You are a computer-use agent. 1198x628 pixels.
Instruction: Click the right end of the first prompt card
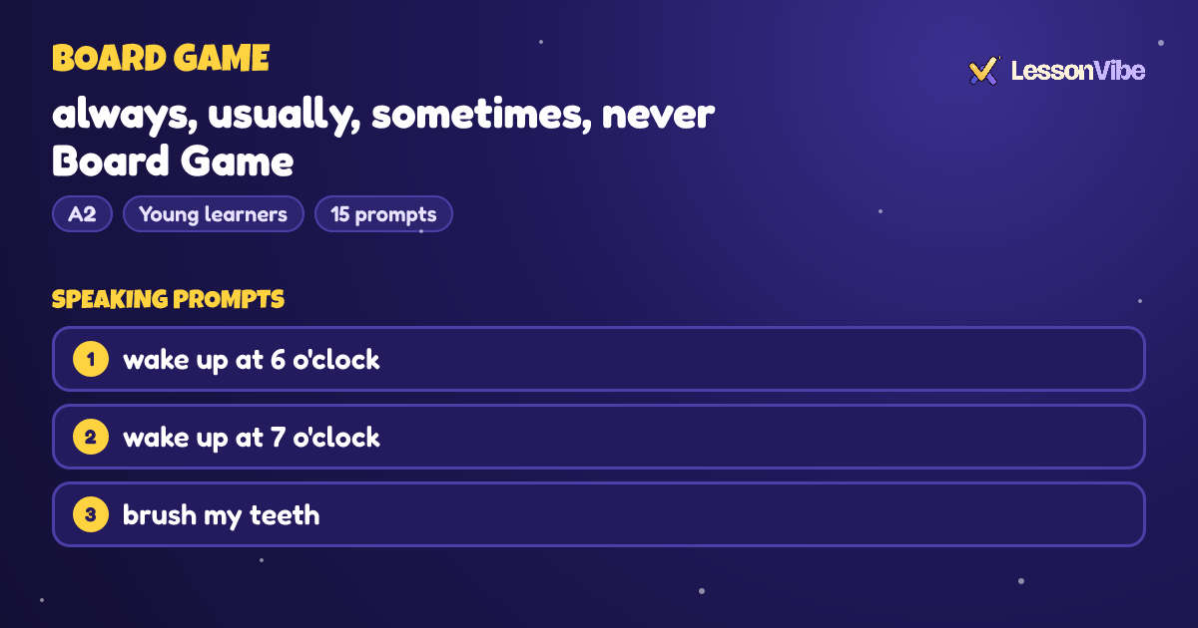[1118, 359]
